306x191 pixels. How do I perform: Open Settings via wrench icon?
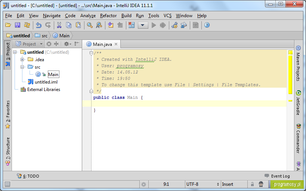(x=174, y=25)
